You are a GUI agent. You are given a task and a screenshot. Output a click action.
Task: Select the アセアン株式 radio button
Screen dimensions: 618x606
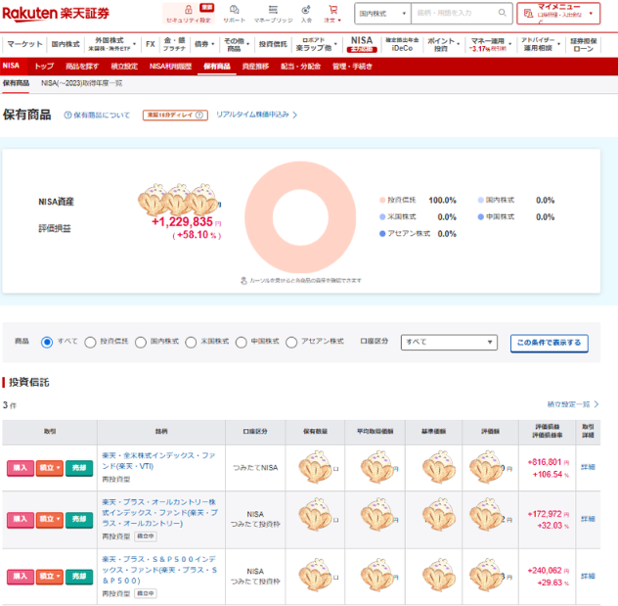click(x=291, y=342)
